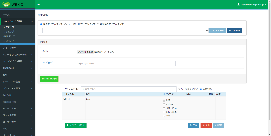
Task: Open the item type selection dropdown
Action: point(125,31)
